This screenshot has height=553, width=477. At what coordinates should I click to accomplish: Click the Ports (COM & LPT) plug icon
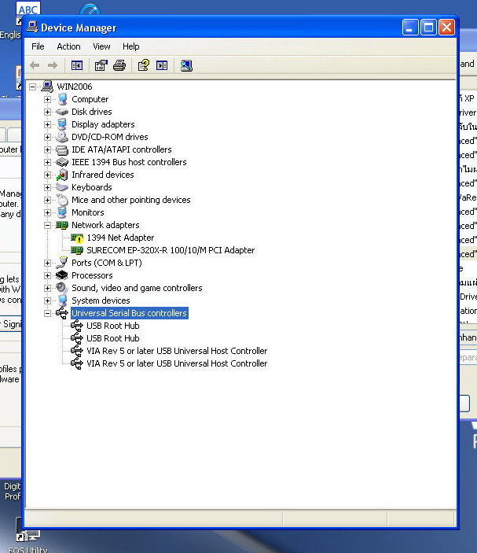62,263
